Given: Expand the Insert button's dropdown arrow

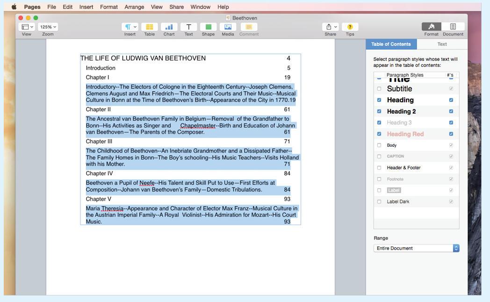Looking at the screenshot, I should point(135,27).
